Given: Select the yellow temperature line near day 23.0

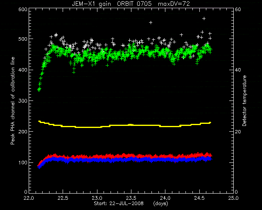Looking at the screenshot, I should tap(97, 127).
